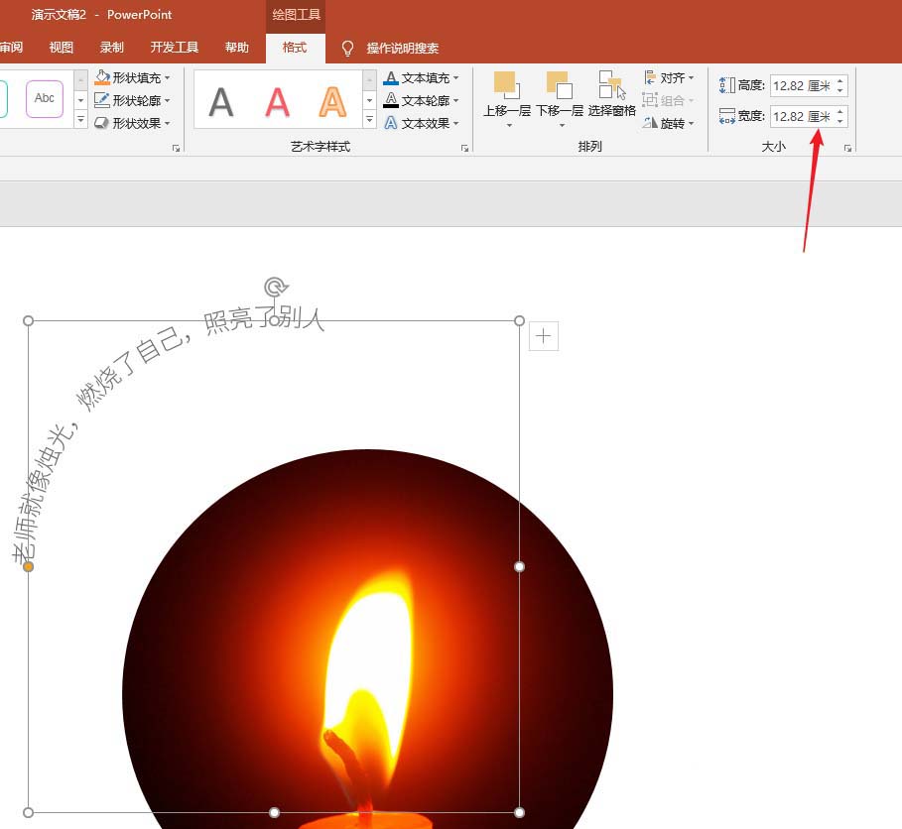Open the 下移一层 dropdown arrow

562,125
